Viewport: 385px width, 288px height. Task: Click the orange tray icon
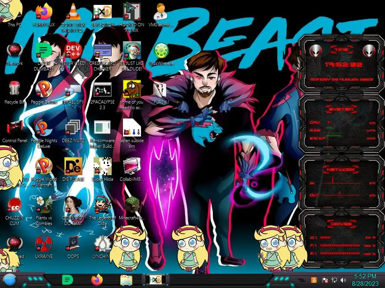click(x=314, y=280)
